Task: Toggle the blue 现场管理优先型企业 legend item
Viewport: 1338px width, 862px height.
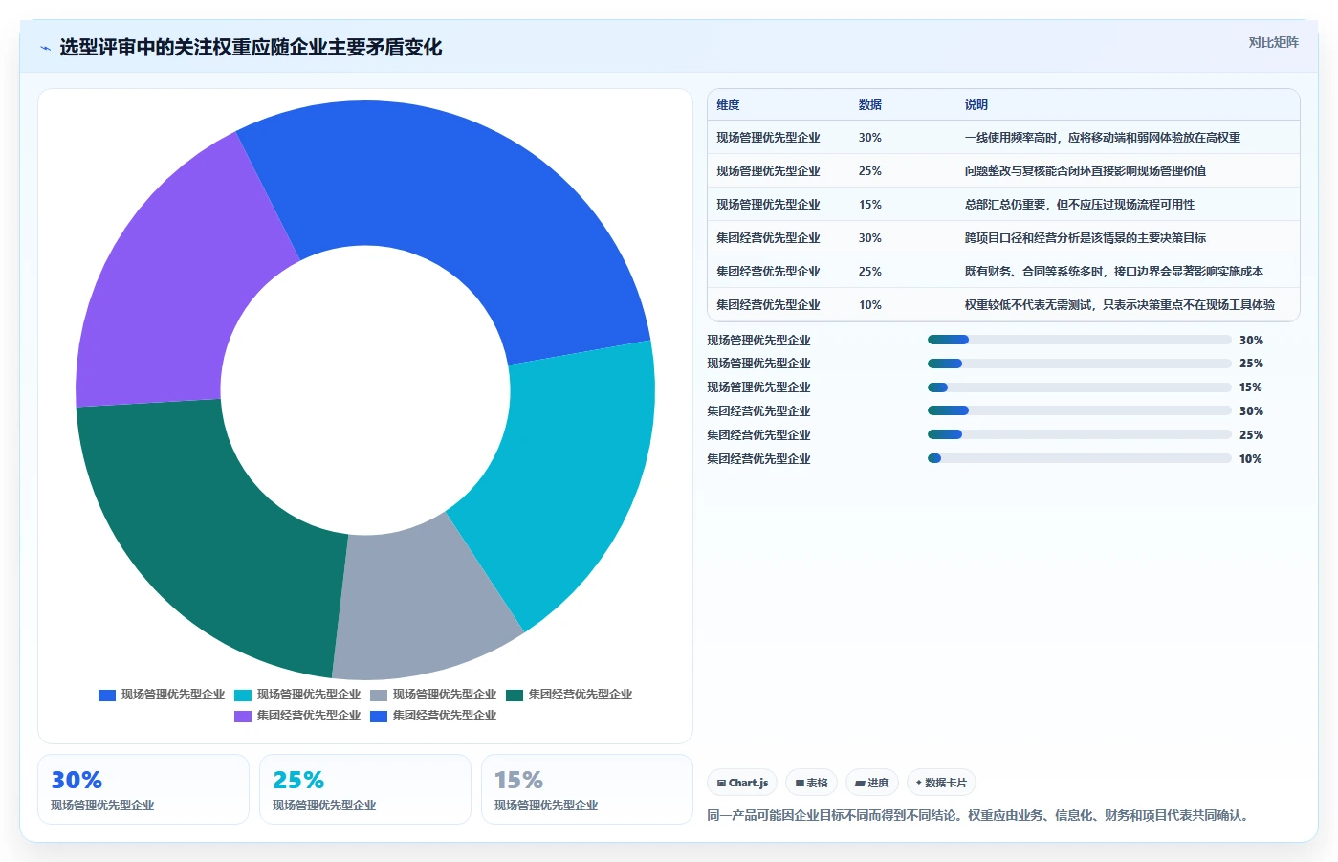Action: coord(162,695)
